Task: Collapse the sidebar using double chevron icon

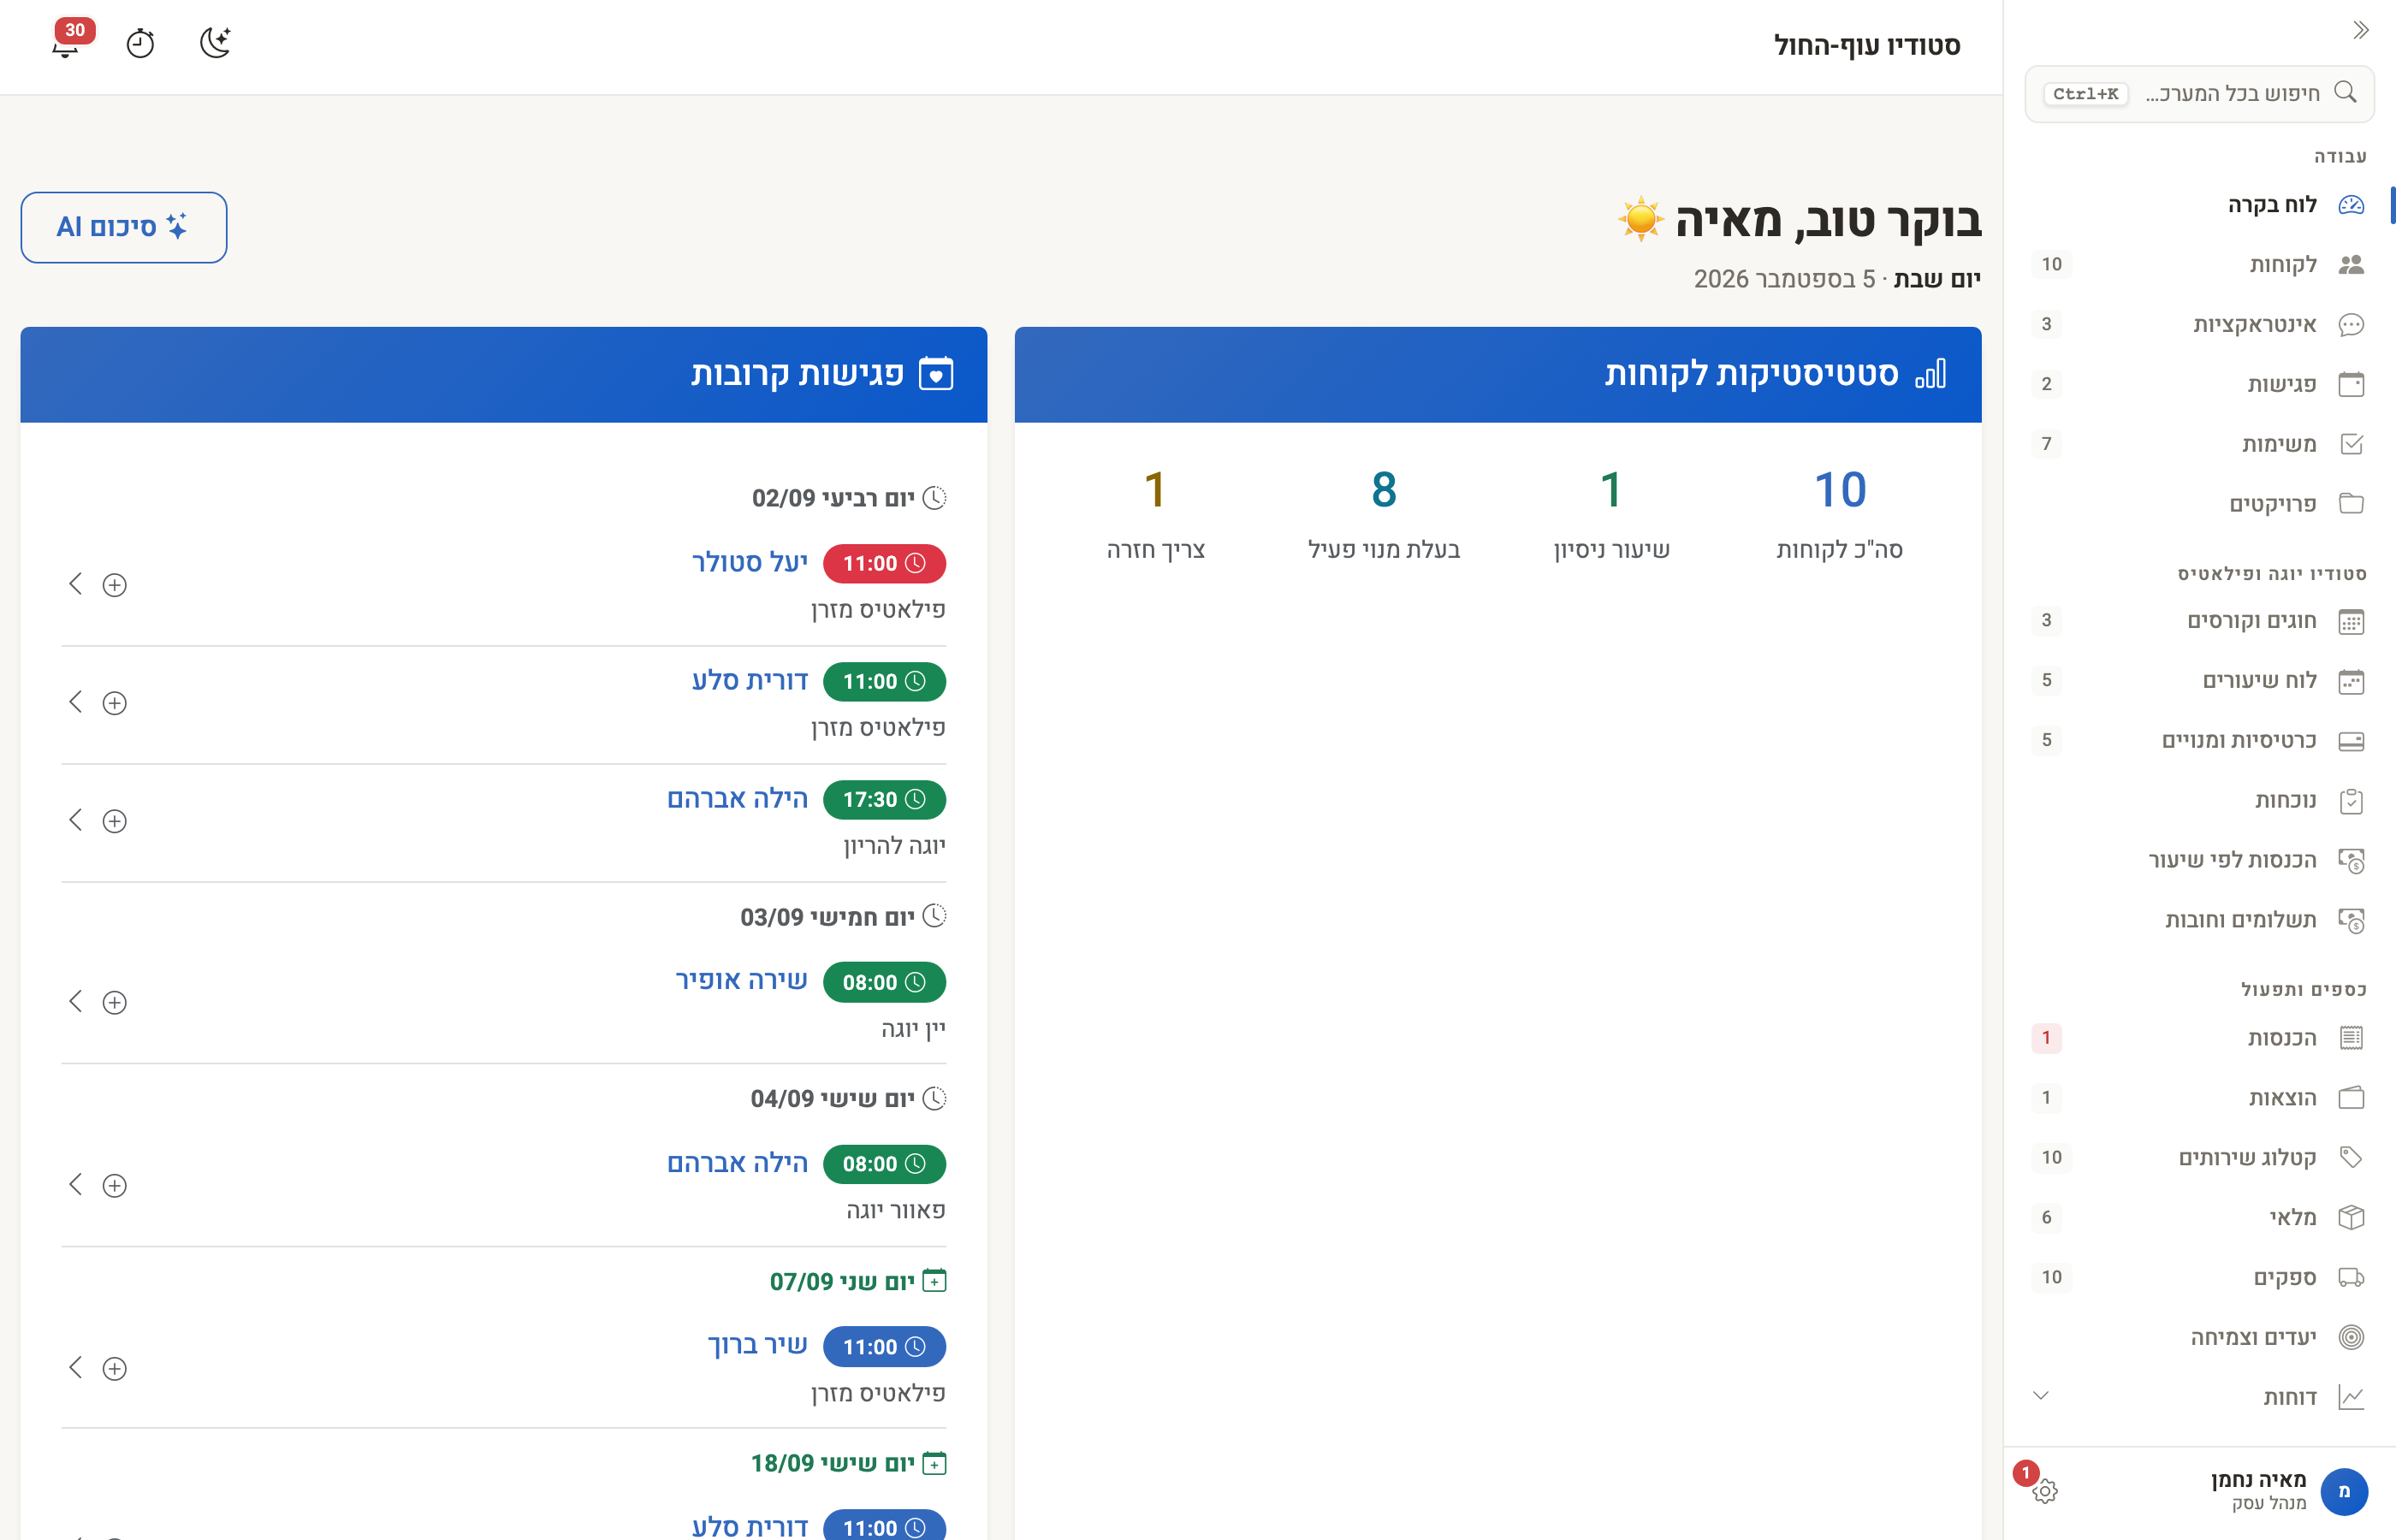Action: click(2361, 30)
